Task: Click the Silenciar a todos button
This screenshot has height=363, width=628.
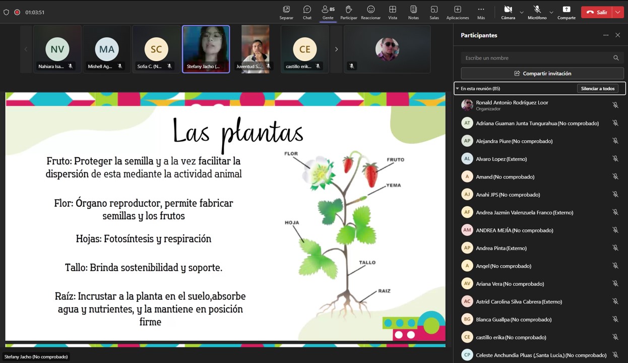Action: point(597,89)
